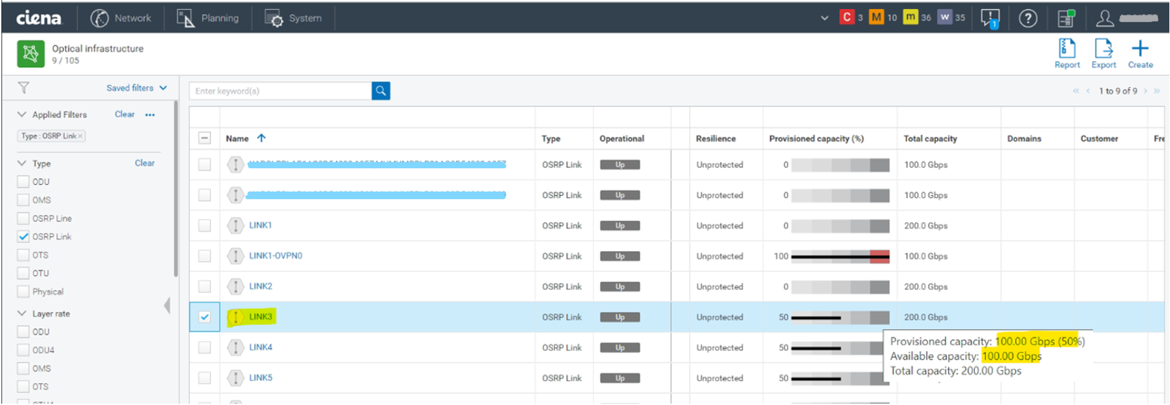Open the LINK5 link
The height and width of the screenshot is (405, 1170).
(x=260, y=377)
